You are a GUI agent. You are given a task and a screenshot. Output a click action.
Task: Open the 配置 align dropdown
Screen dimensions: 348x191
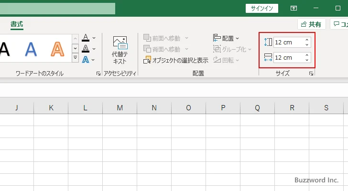226,38
